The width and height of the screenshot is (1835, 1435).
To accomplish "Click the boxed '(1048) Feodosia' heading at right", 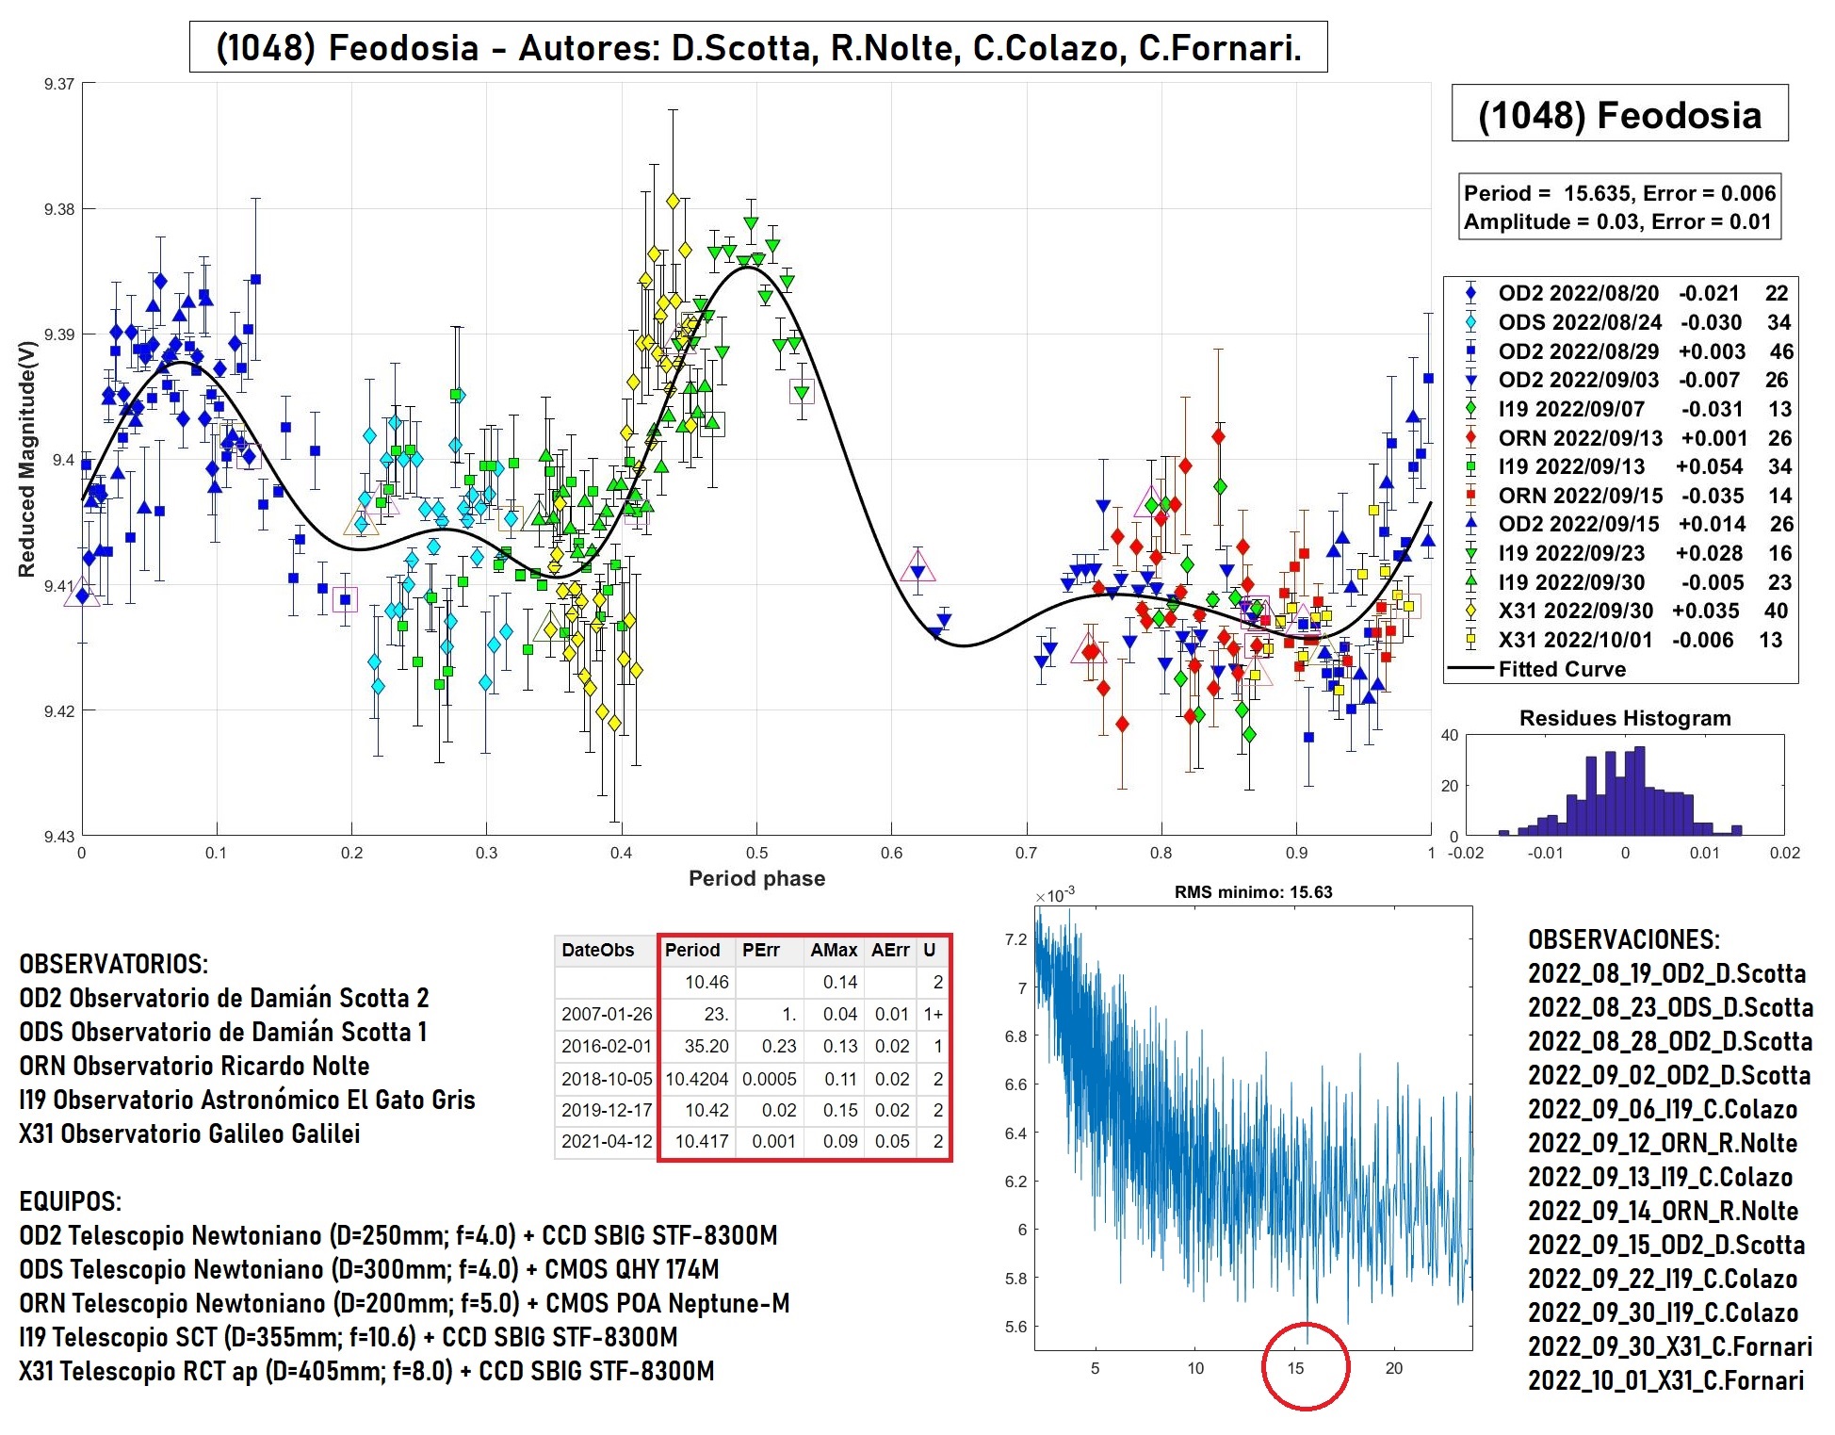I will [1619, 114].
